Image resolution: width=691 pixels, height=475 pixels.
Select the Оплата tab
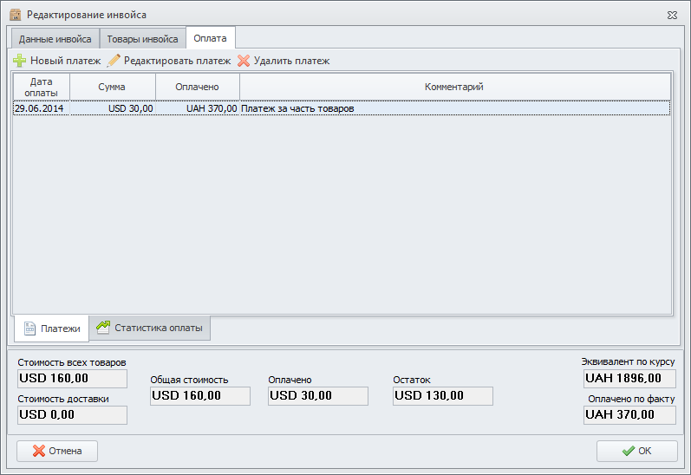(x=211, y=39)
